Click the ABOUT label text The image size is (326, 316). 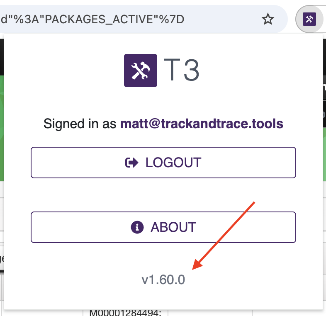point(173,227)
